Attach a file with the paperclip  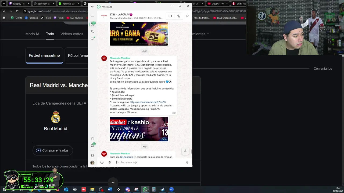point(110,162)
